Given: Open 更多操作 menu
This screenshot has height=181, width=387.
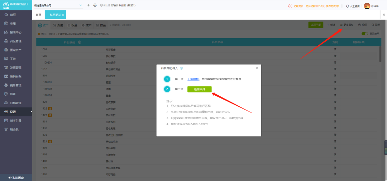Looking at the screenshot, I should pos(347,25).
